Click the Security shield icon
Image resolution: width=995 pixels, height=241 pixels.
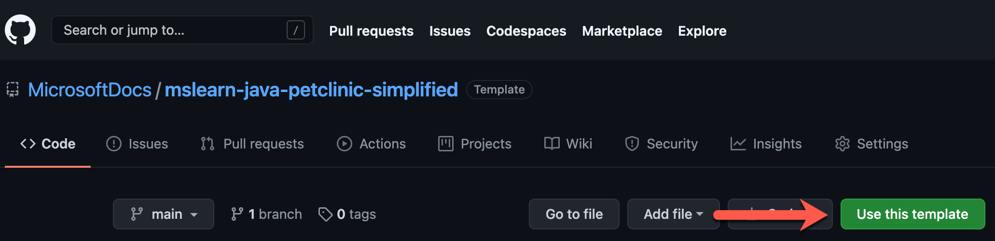[632, 144]
